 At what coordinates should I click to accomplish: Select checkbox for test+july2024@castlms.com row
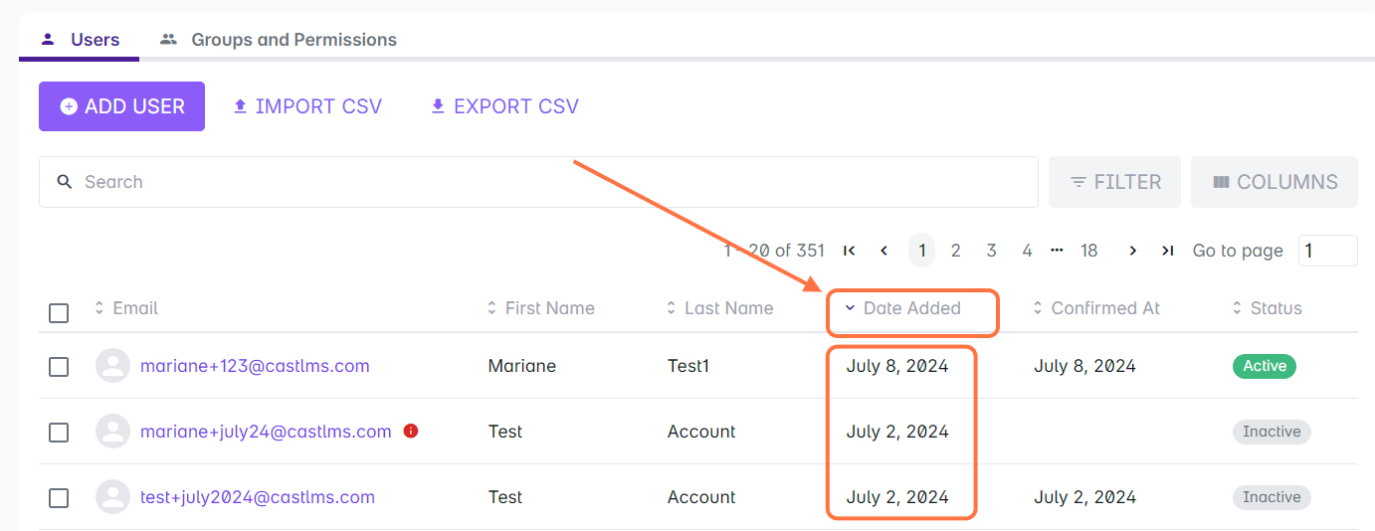pos(59,498)
